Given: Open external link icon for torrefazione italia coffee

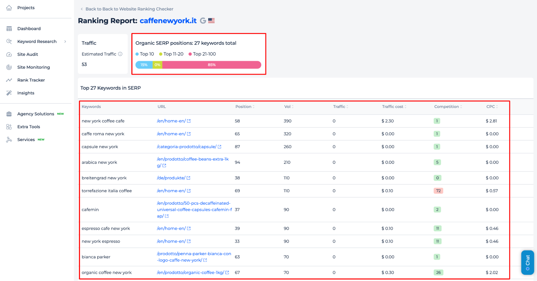Looking at the screenshot, I should (189, 191).
